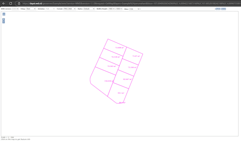Open the Filter type dropdown showing CQL
This screenshot has width=241, height=141.
click(x=134, y=9)
